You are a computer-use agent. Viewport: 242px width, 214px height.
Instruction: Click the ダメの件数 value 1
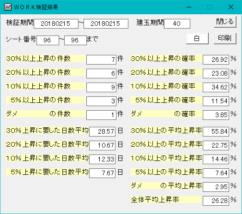tap(101, 115)
